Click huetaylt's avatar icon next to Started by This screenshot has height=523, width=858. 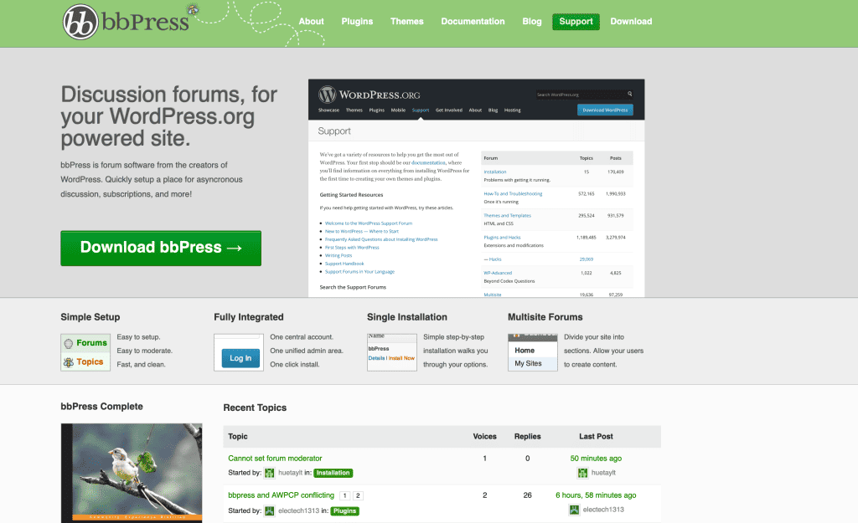(268, 473)
